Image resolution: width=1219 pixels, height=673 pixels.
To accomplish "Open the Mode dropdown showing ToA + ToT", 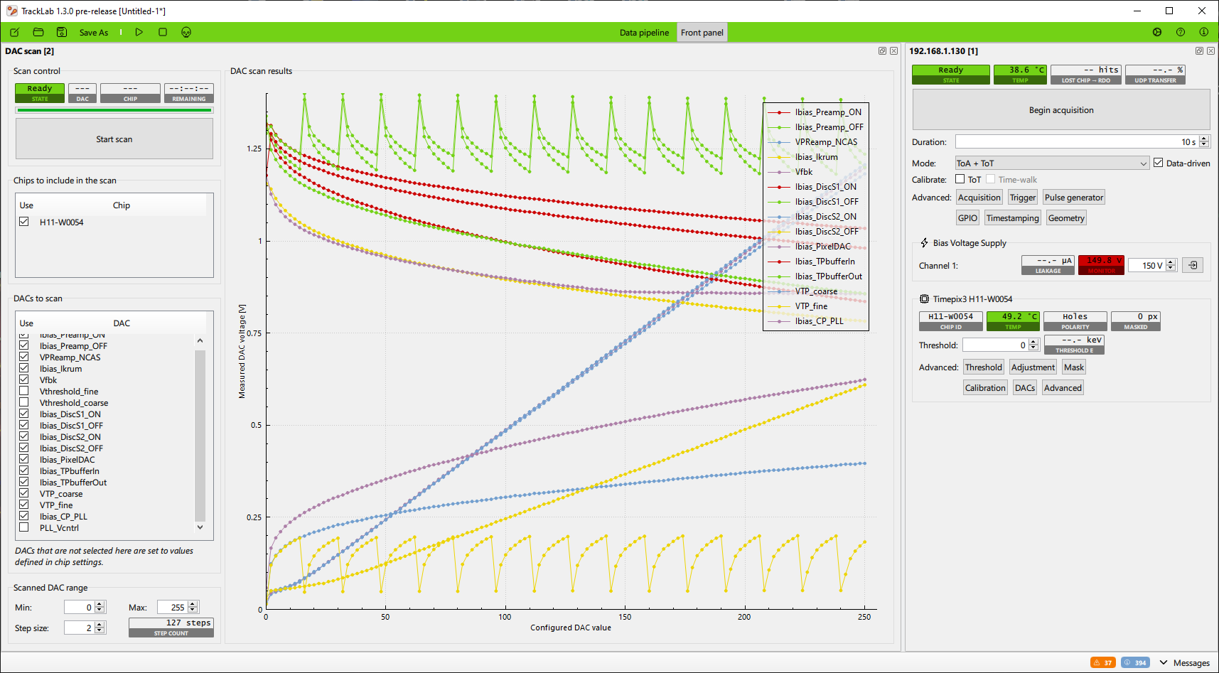I will coord(1051,163).
